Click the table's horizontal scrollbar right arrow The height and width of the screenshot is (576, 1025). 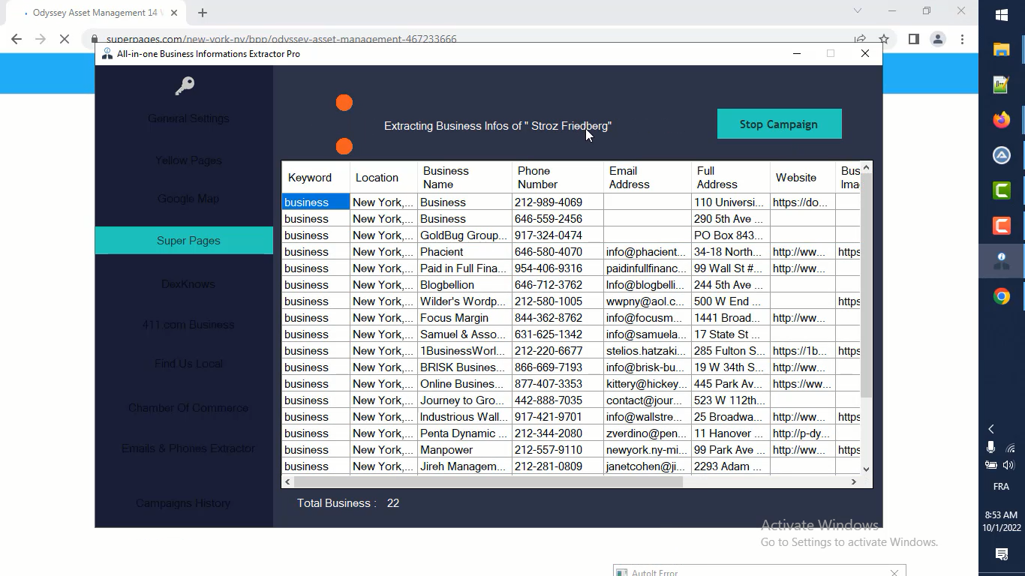click(x=853, y=481)
